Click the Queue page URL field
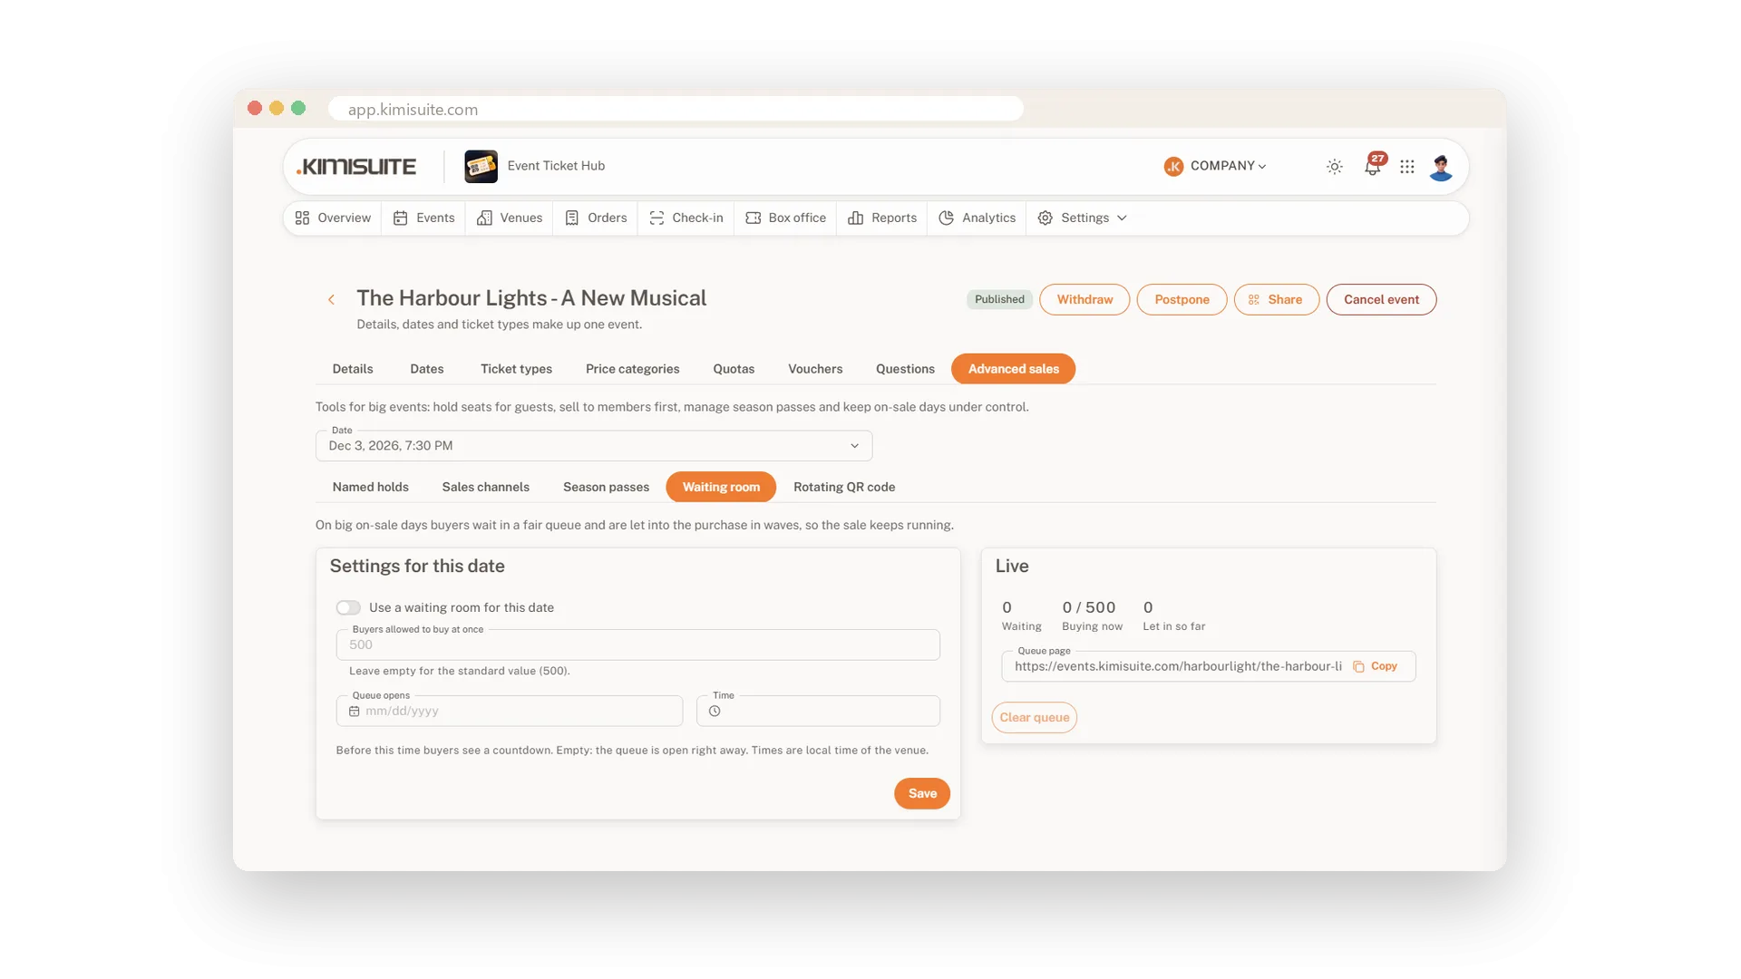Screen dimensions: 1741x979 (1208, 666)
